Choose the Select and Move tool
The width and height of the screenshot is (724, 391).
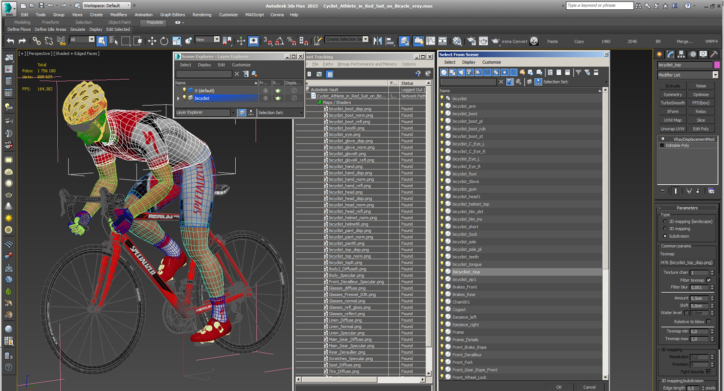152,41
